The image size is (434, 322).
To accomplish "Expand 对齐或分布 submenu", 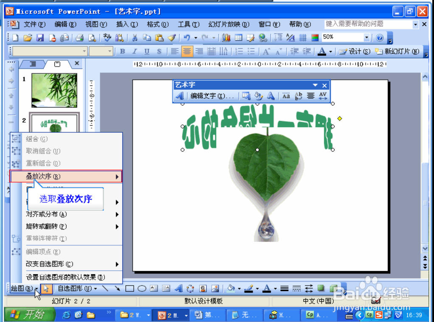I will [x=72, y=214].
